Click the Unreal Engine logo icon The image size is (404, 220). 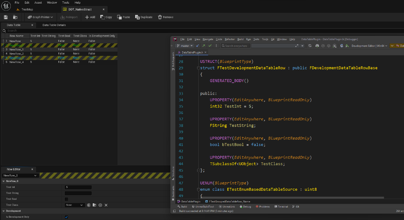(6, 6)
